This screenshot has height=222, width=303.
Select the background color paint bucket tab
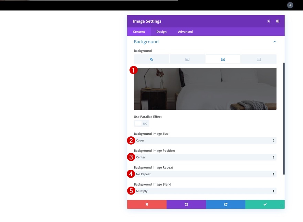(151, 59)
